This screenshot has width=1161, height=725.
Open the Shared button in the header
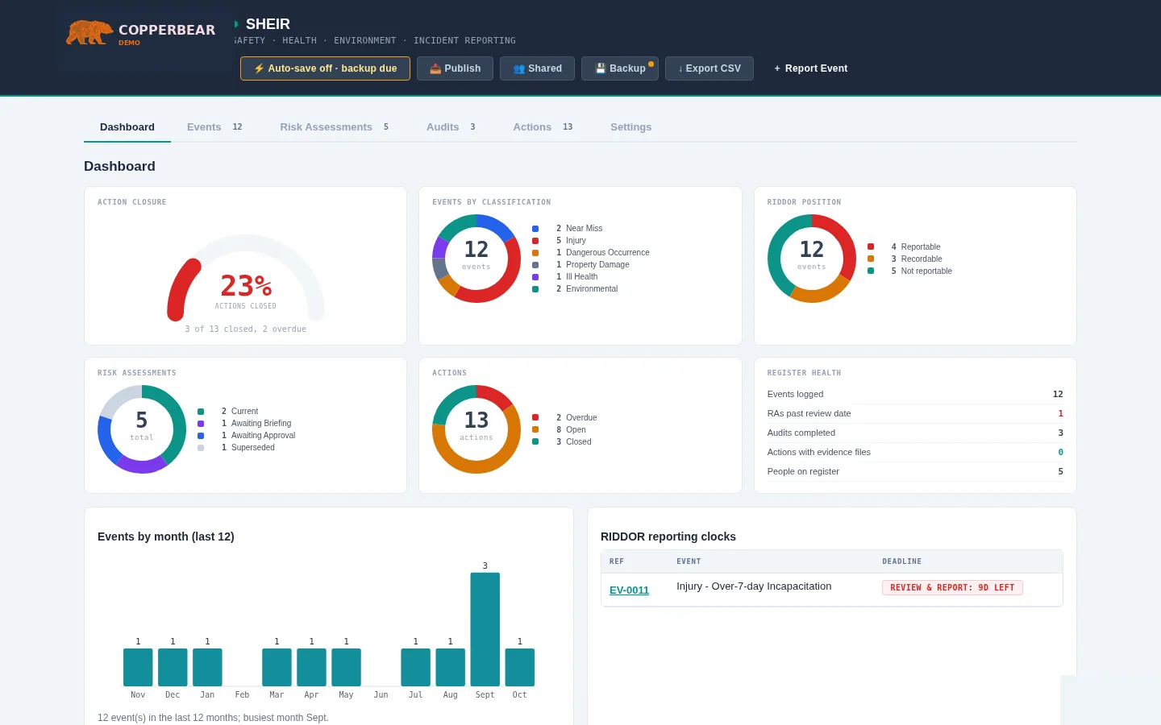point(537,68)
